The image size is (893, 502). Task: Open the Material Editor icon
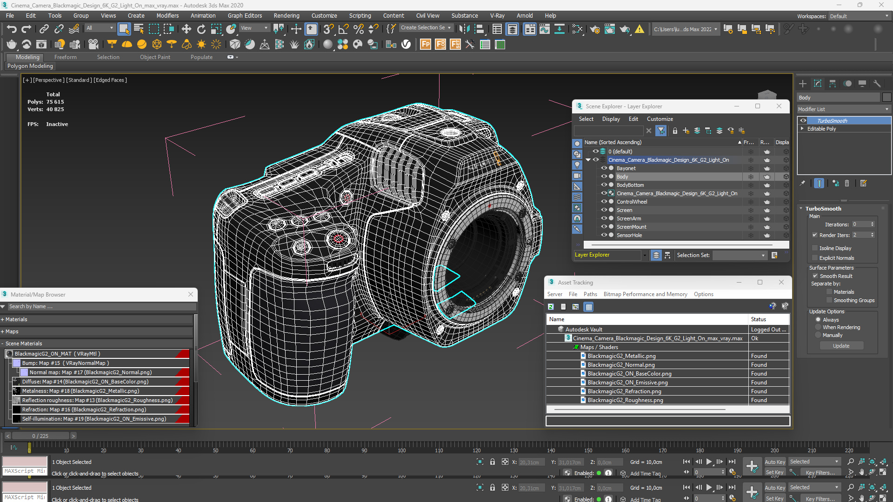point(578,29)
